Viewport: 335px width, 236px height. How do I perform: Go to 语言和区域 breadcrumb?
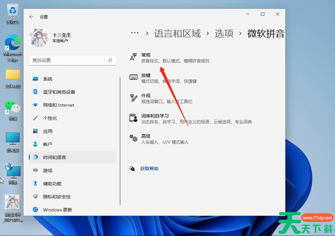178,34
